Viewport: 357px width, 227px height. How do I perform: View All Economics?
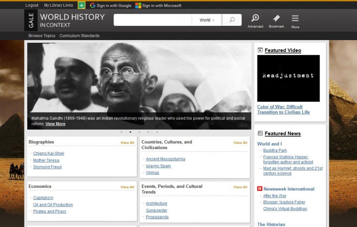127,187
